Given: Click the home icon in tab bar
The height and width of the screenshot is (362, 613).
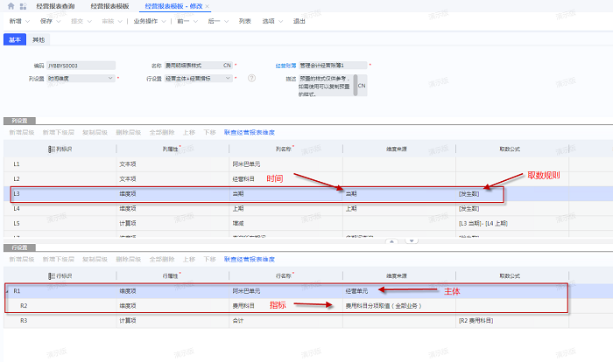Looking at the screenshot, I should [x=10, y=5].
